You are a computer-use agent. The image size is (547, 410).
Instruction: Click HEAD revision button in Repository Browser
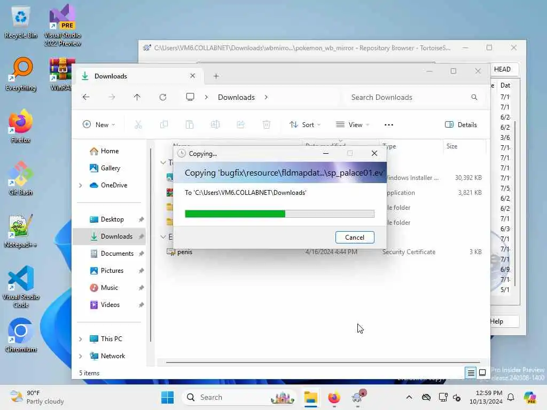[504, 69]
